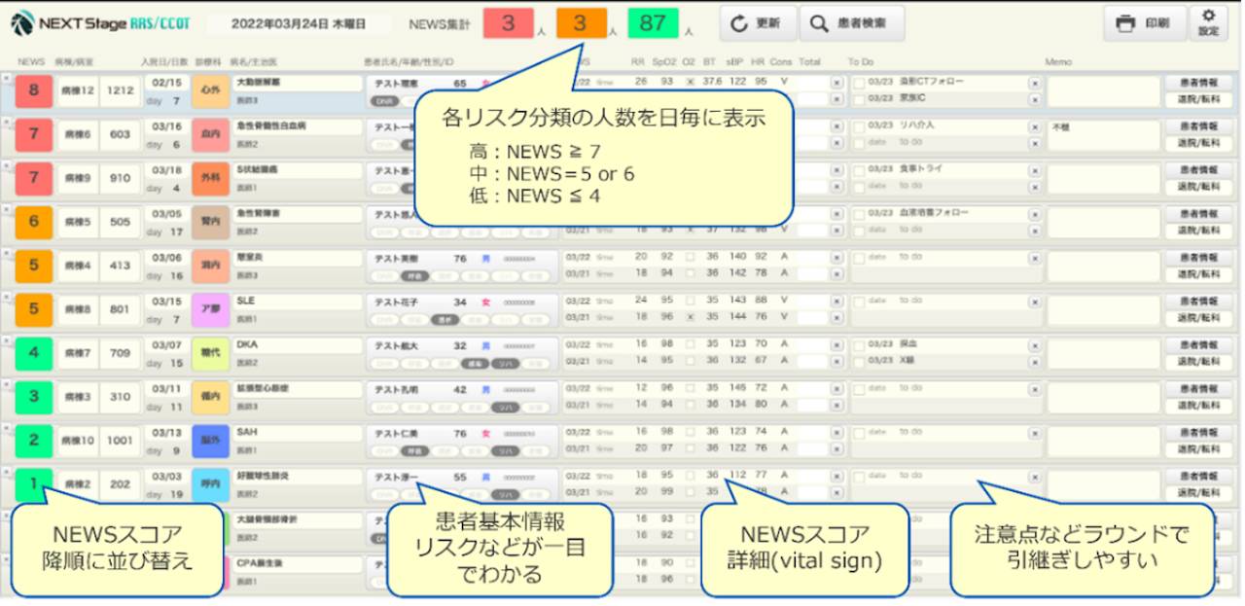Viewport: 1245px width, 606px height.
Task: Click room number 1212
Action: pyautogui.click(x=121, y=90)
